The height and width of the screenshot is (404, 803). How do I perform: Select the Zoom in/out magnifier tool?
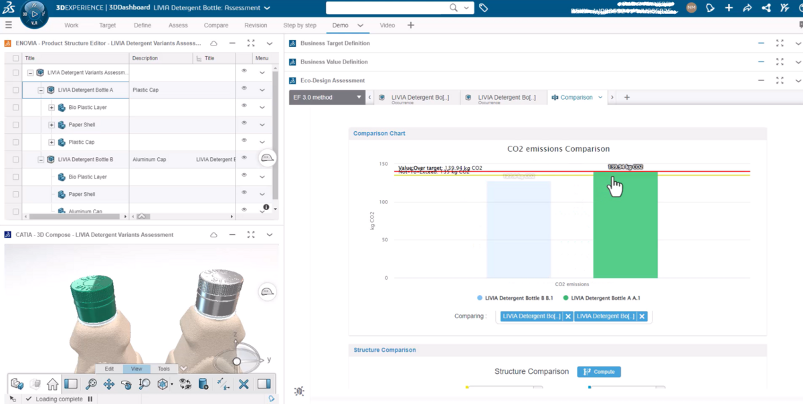145,384
